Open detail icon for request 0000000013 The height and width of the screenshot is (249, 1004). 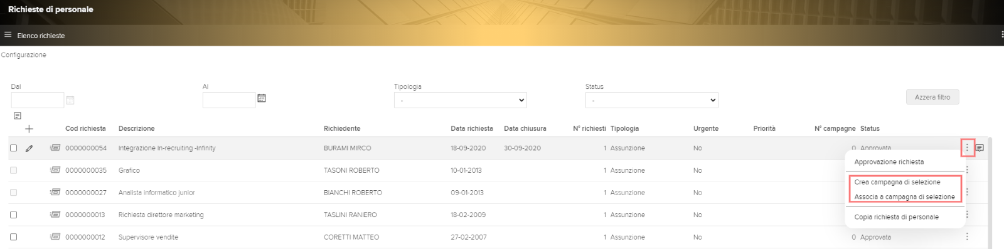[x=55, y=215]
